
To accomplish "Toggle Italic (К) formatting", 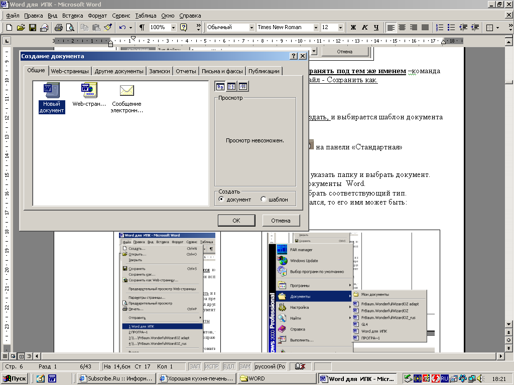I will tap(364, 28).
